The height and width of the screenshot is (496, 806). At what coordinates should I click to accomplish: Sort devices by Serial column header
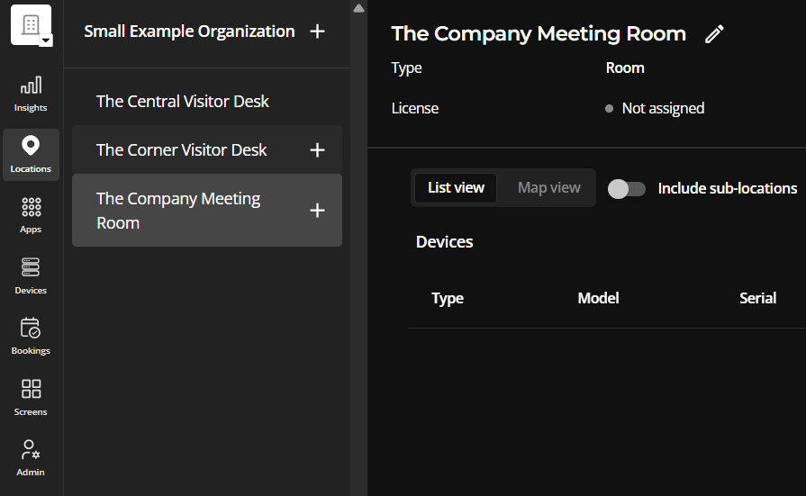[x=757, y=298]
